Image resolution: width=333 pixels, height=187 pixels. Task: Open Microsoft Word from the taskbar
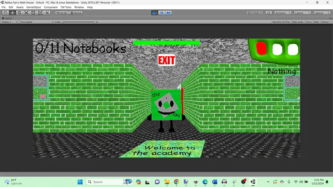[214, 182]
